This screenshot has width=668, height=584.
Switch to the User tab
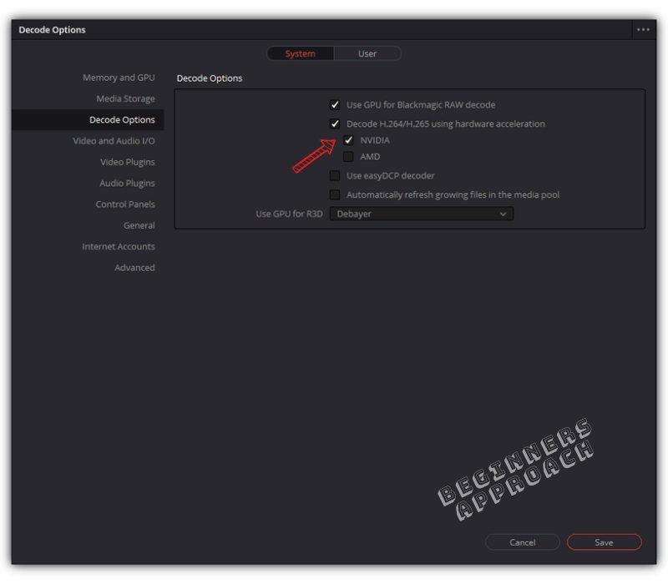tap(367, 53)
